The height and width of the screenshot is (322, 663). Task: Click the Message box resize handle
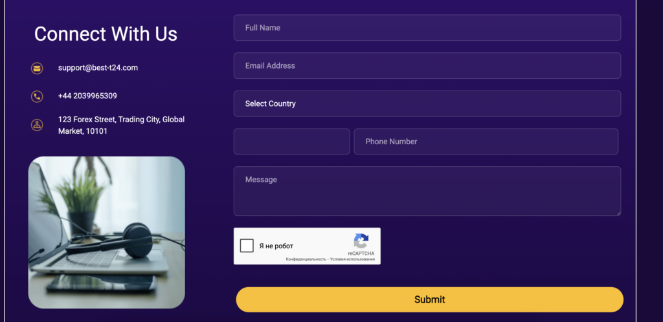point(618,213)
